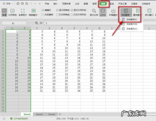Select row 10 header
156x121 pixels.
(x=3, y=61)
